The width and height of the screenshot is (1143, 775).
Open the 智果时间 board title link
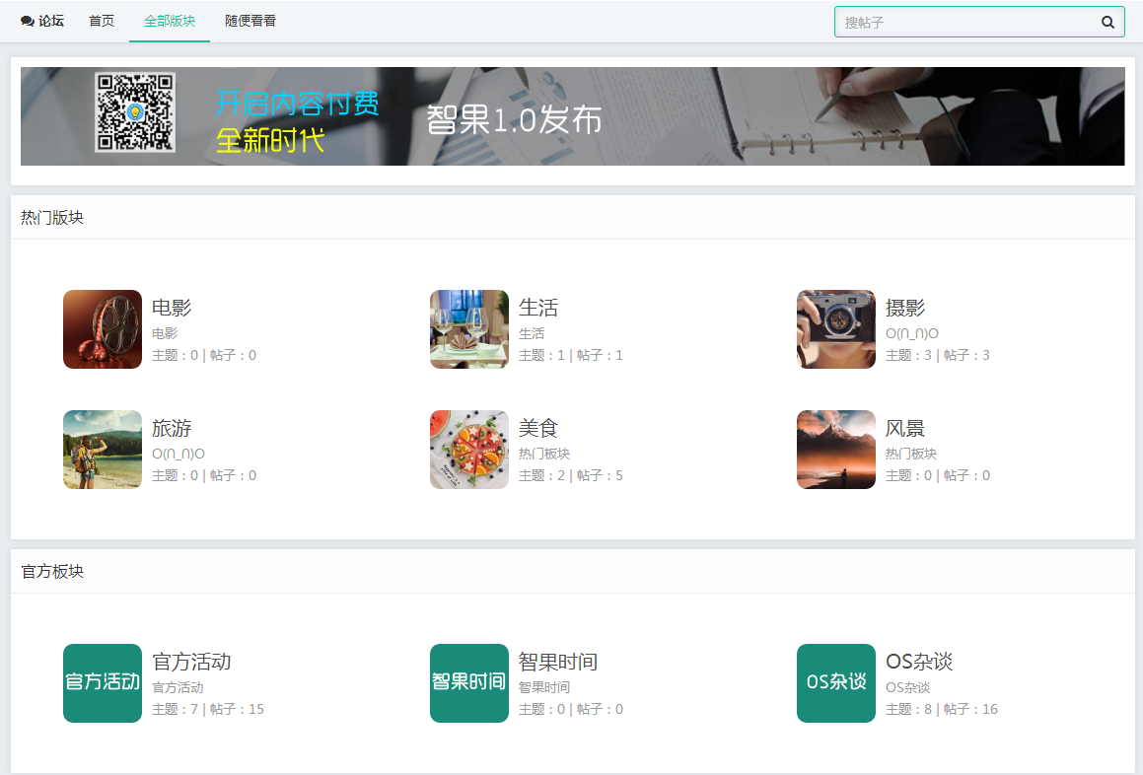click(557, 662)
